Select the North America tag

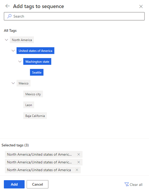pyautogui.click(x=22, y=40)
